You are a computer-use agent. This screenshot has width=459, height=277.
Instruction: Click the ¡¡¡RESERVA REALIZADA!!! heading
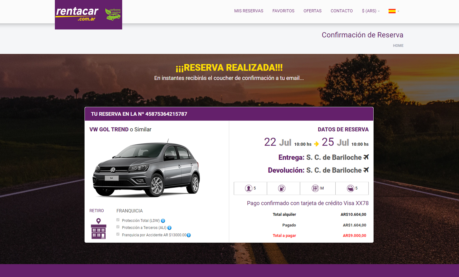(229, 68)
